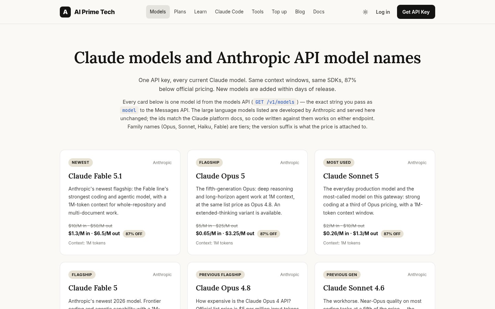The width and height of the screenshot is (495, 309).
Task: Click Anthropic label on the Opus 4.8 card
Action: [290, 275]
